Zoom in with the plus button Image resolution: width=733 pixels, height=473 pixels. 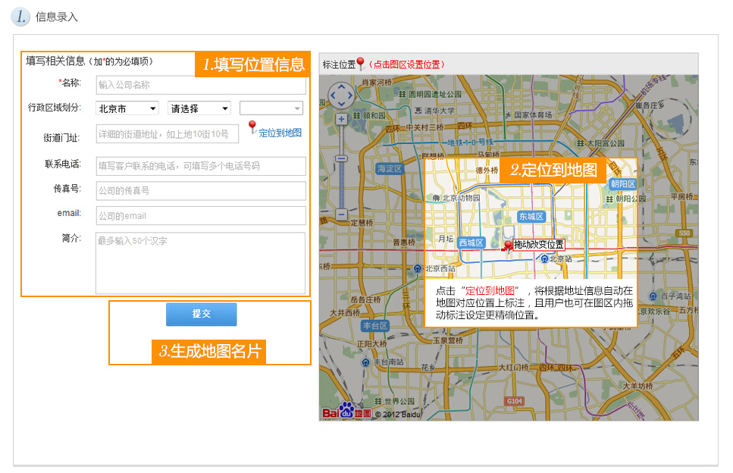[x=341, y=119]
